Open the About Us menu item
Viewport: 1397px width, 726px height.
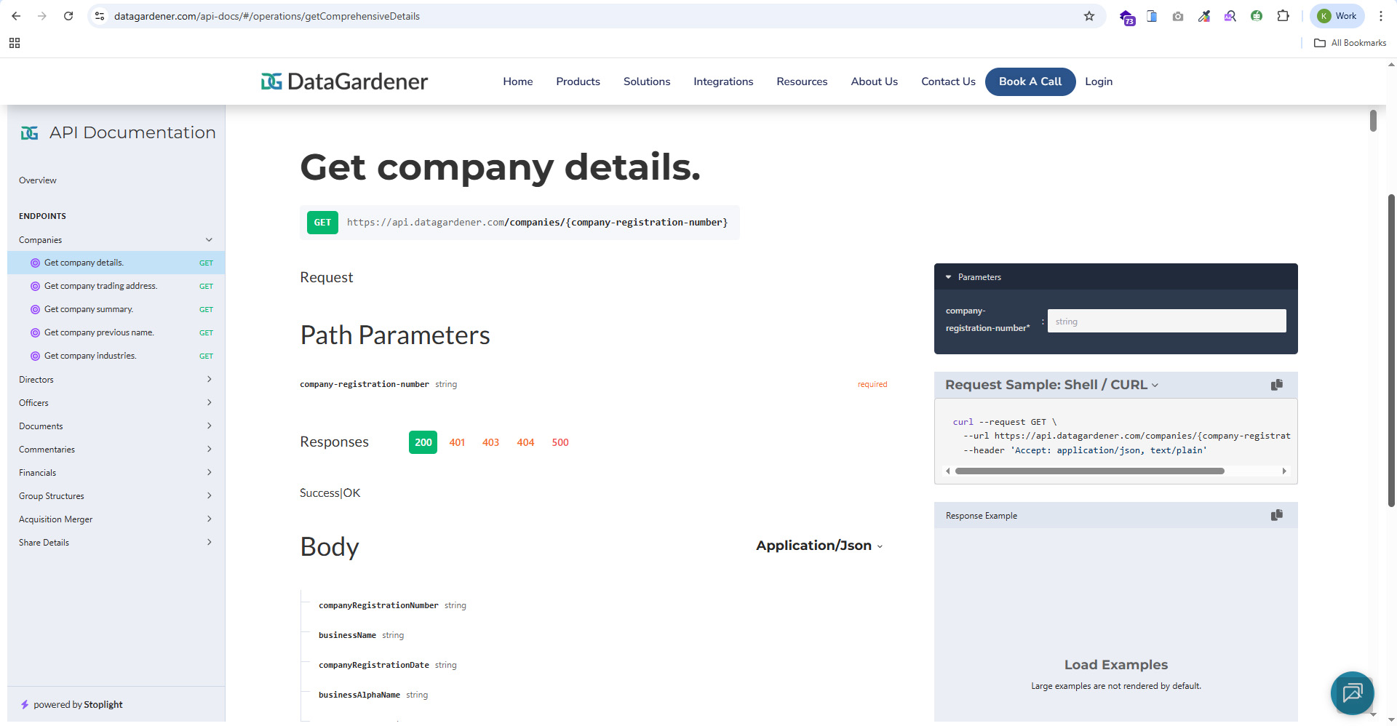pos(875,81)
